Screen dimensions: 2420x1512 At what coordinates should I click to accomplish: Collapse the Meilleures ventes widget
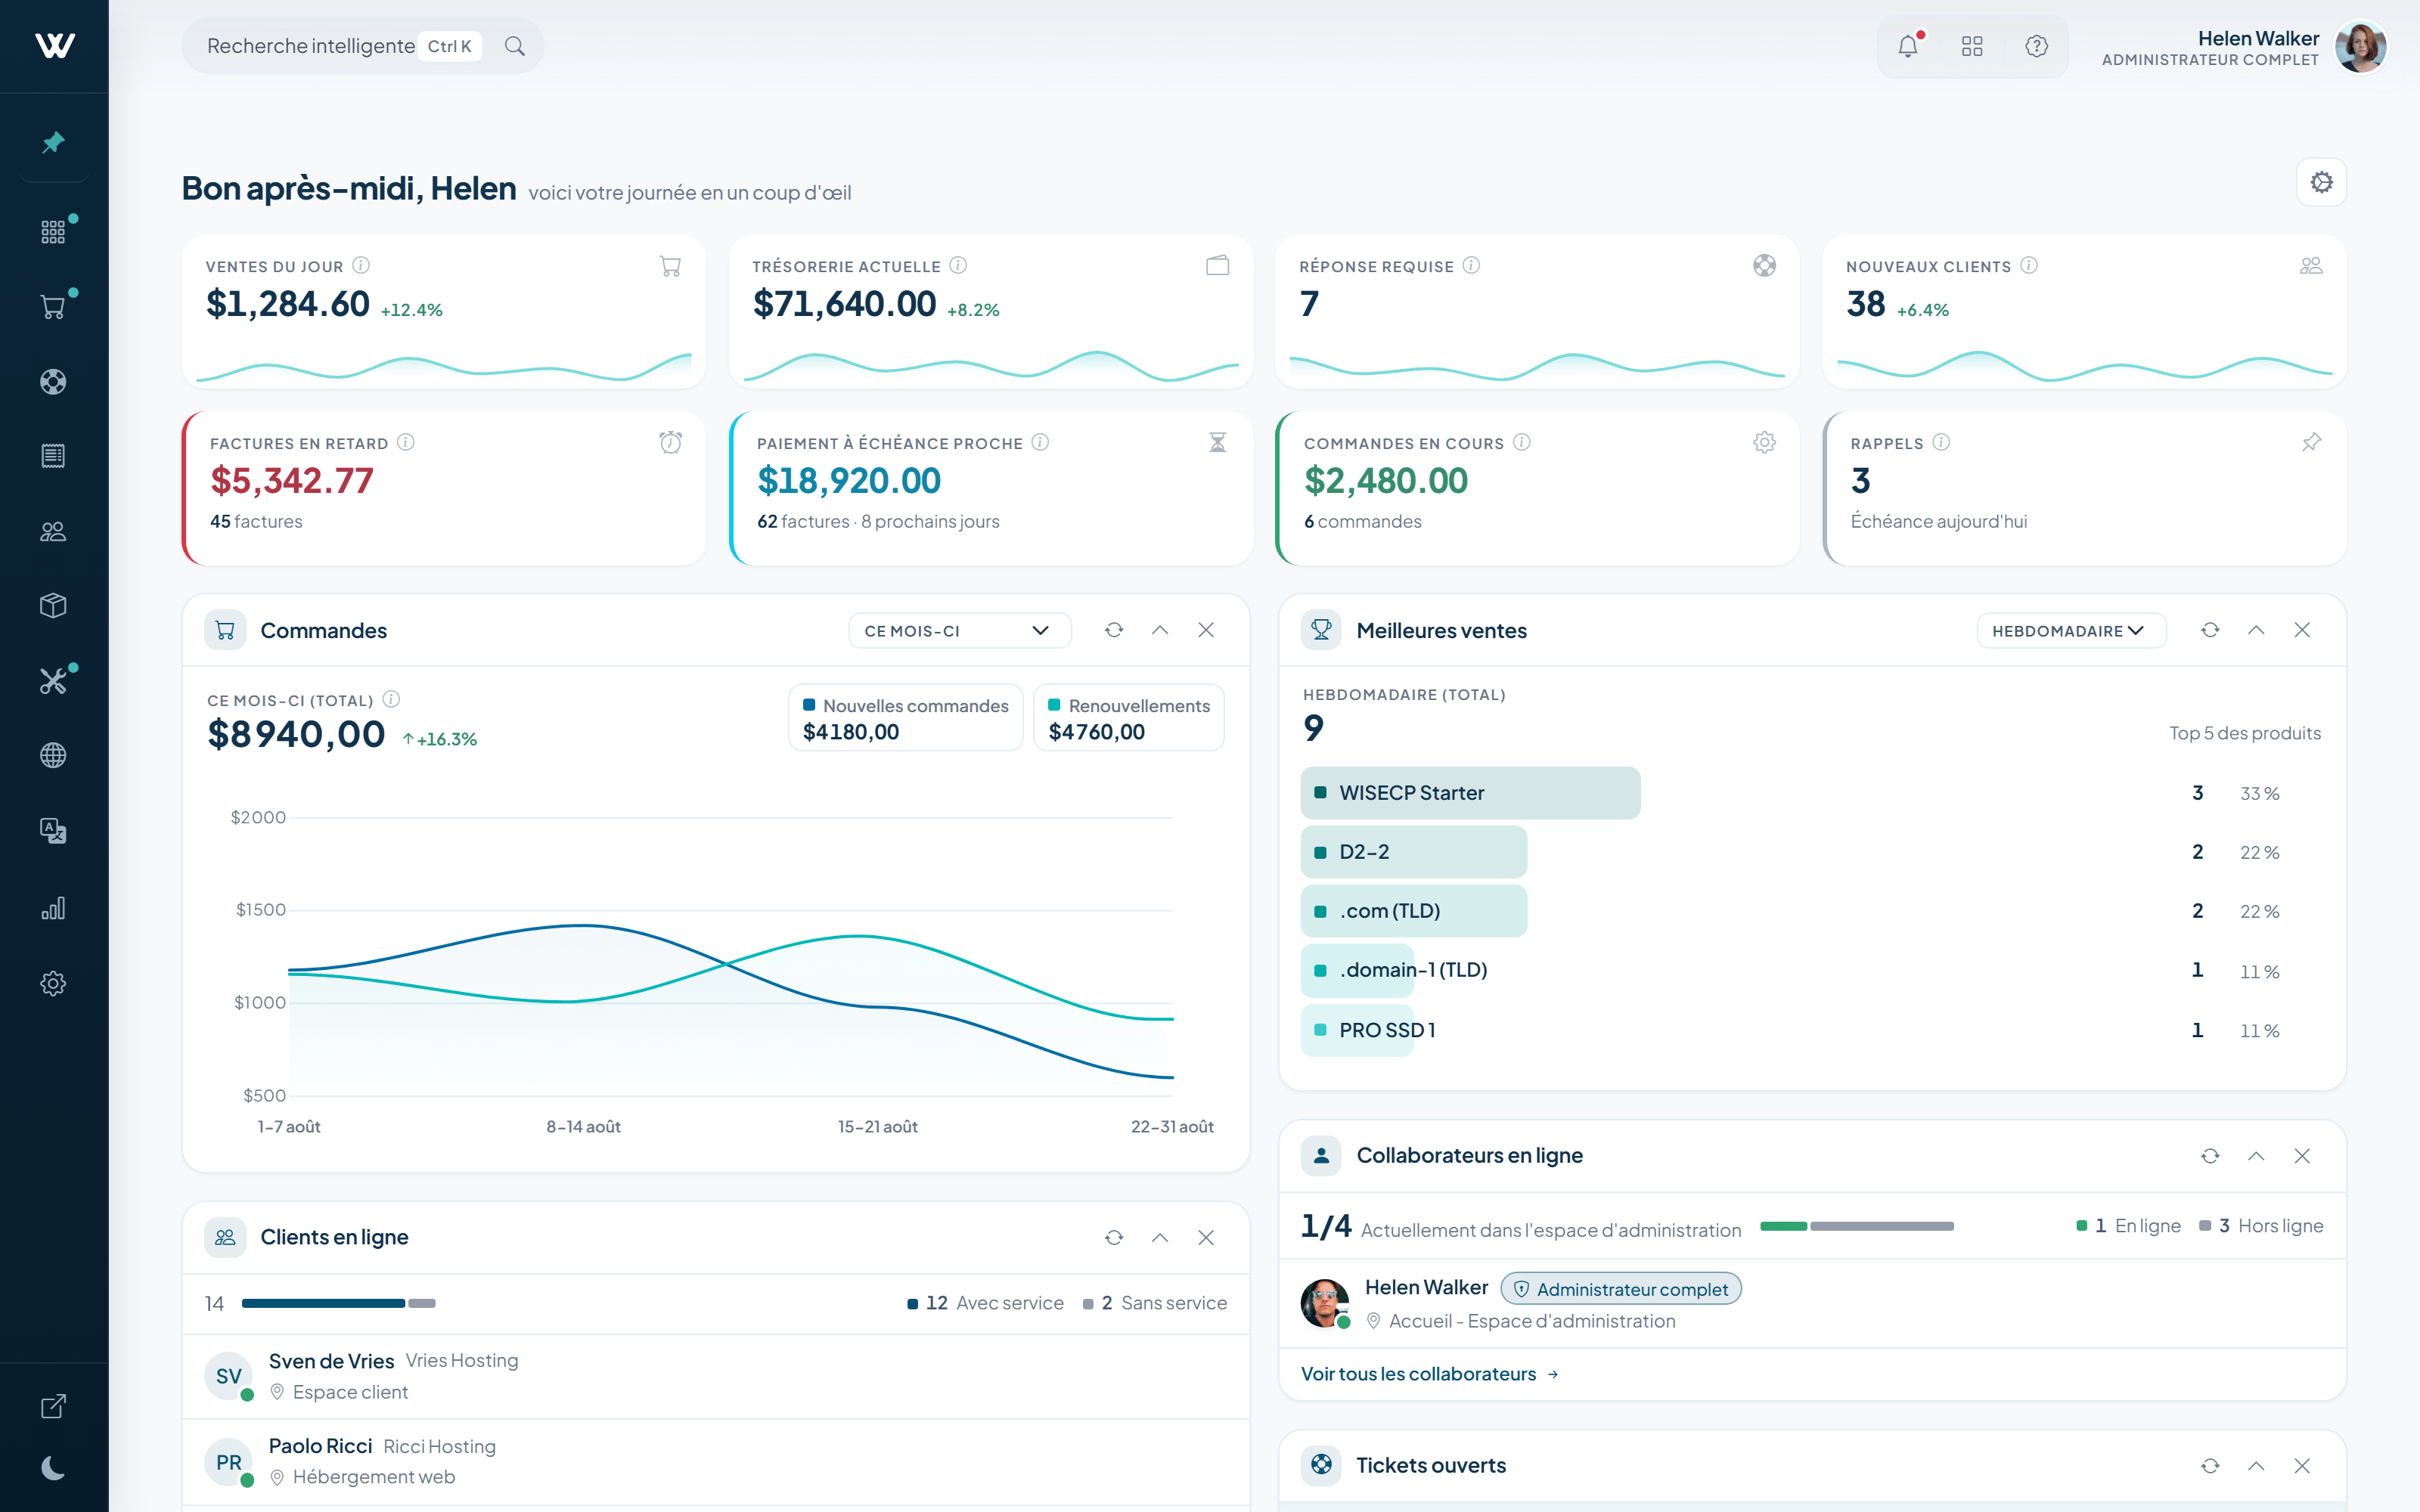click(x=2256, y=630)
